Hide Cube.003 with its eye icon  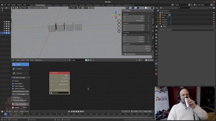(x=214, y=24)
